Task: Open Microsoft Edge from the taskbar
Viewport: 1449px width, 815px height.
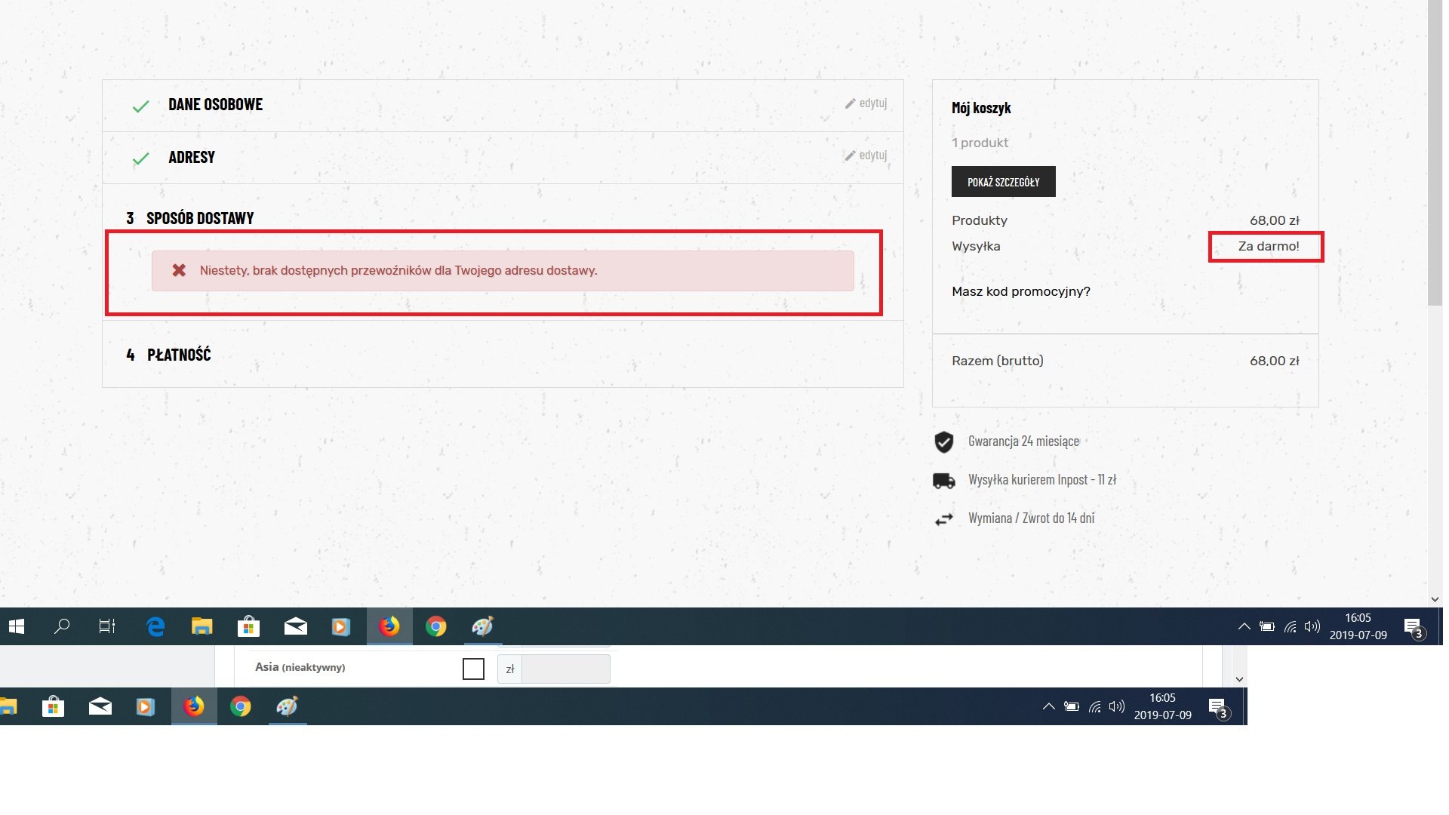Action: click(155, 626)
